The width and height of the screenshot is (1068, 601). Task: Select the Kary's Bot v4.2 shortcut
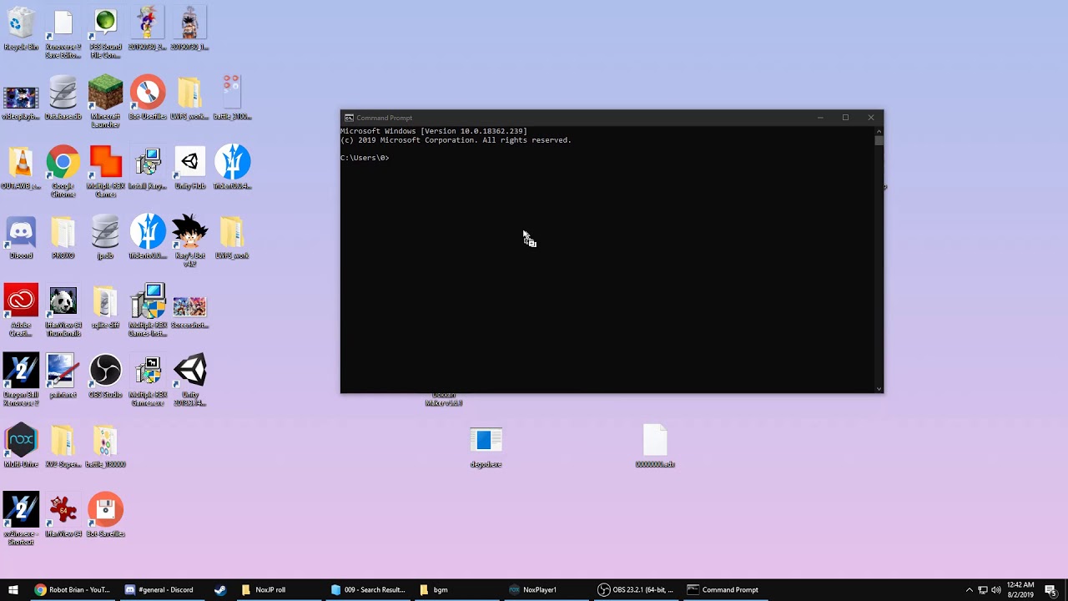[189, 240]
